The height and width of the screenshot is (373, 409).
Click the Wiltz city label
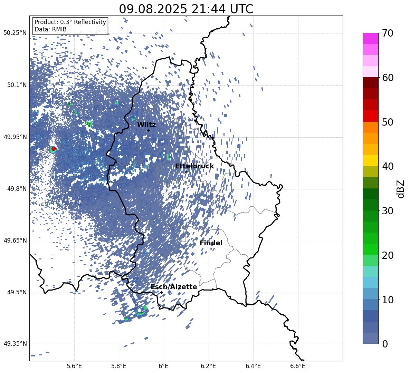(x=146, y=125)
